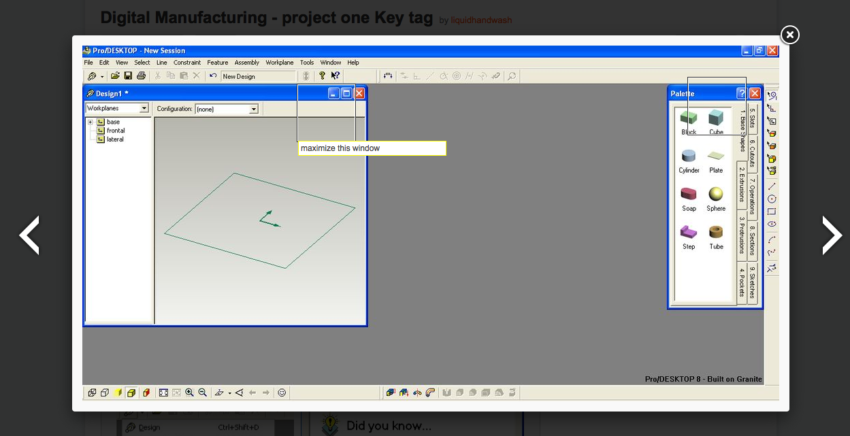
Task: Select the Sphere shape in the Palette
Action: coord(715,195)
